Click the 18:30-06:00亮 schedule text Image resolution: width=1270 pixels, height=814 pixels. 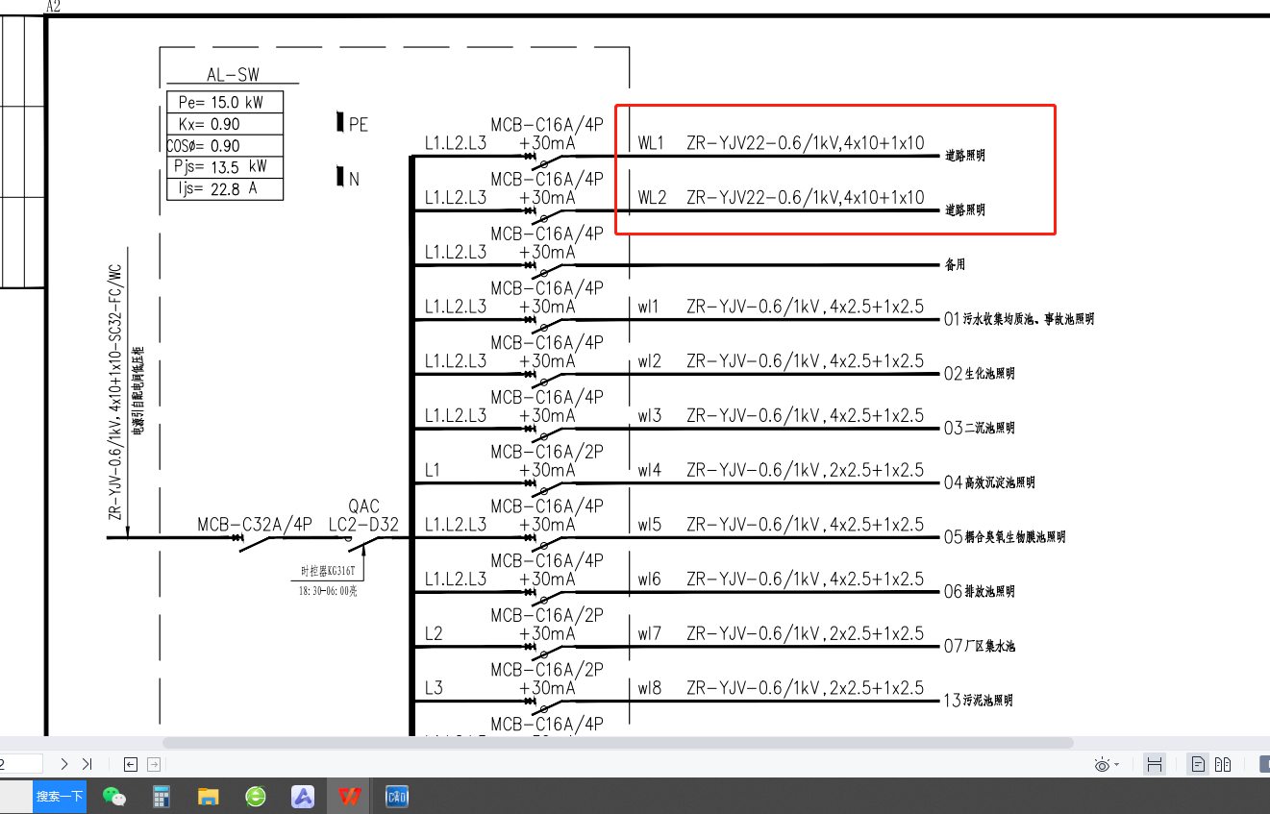pyautogui.click(x=329, y=592)
